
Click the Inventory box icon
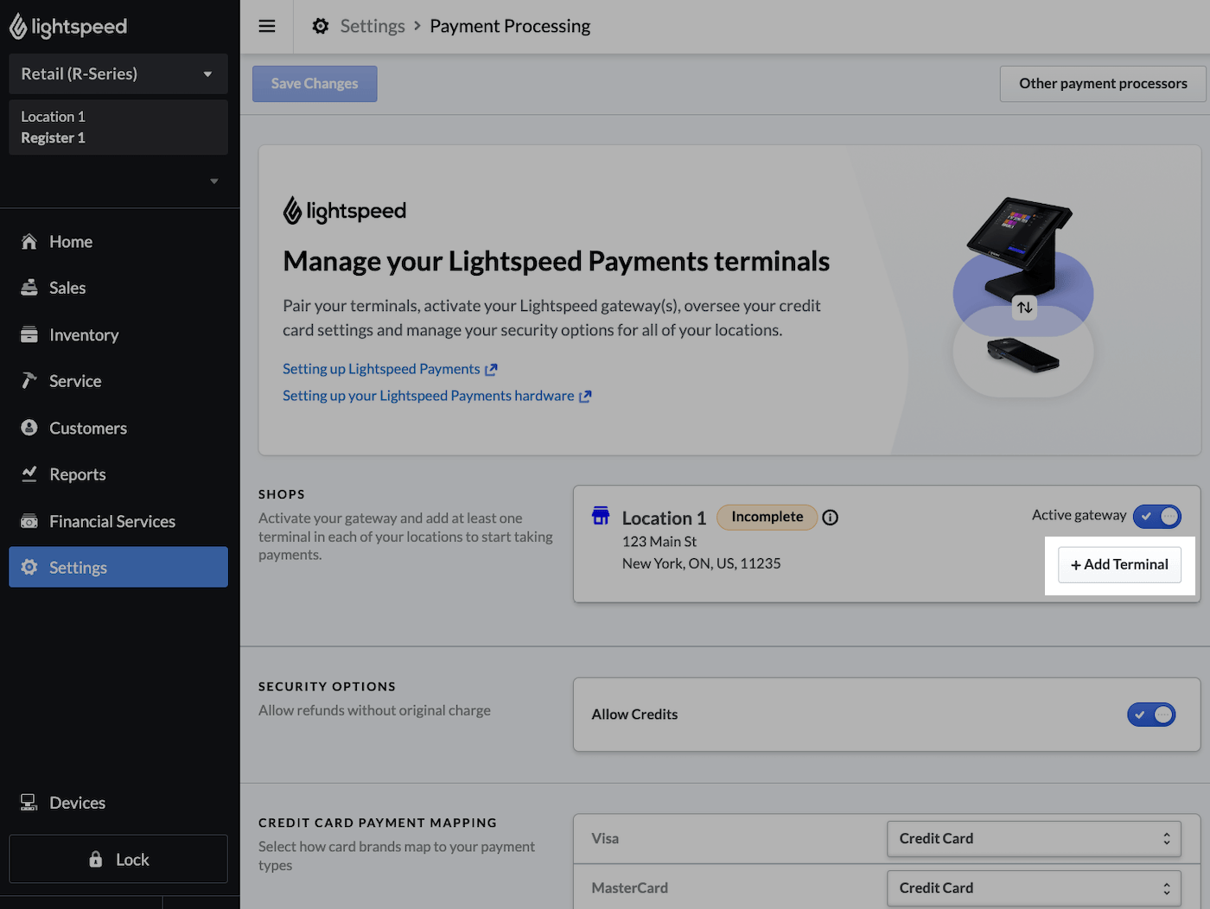[x=29, y=334]
